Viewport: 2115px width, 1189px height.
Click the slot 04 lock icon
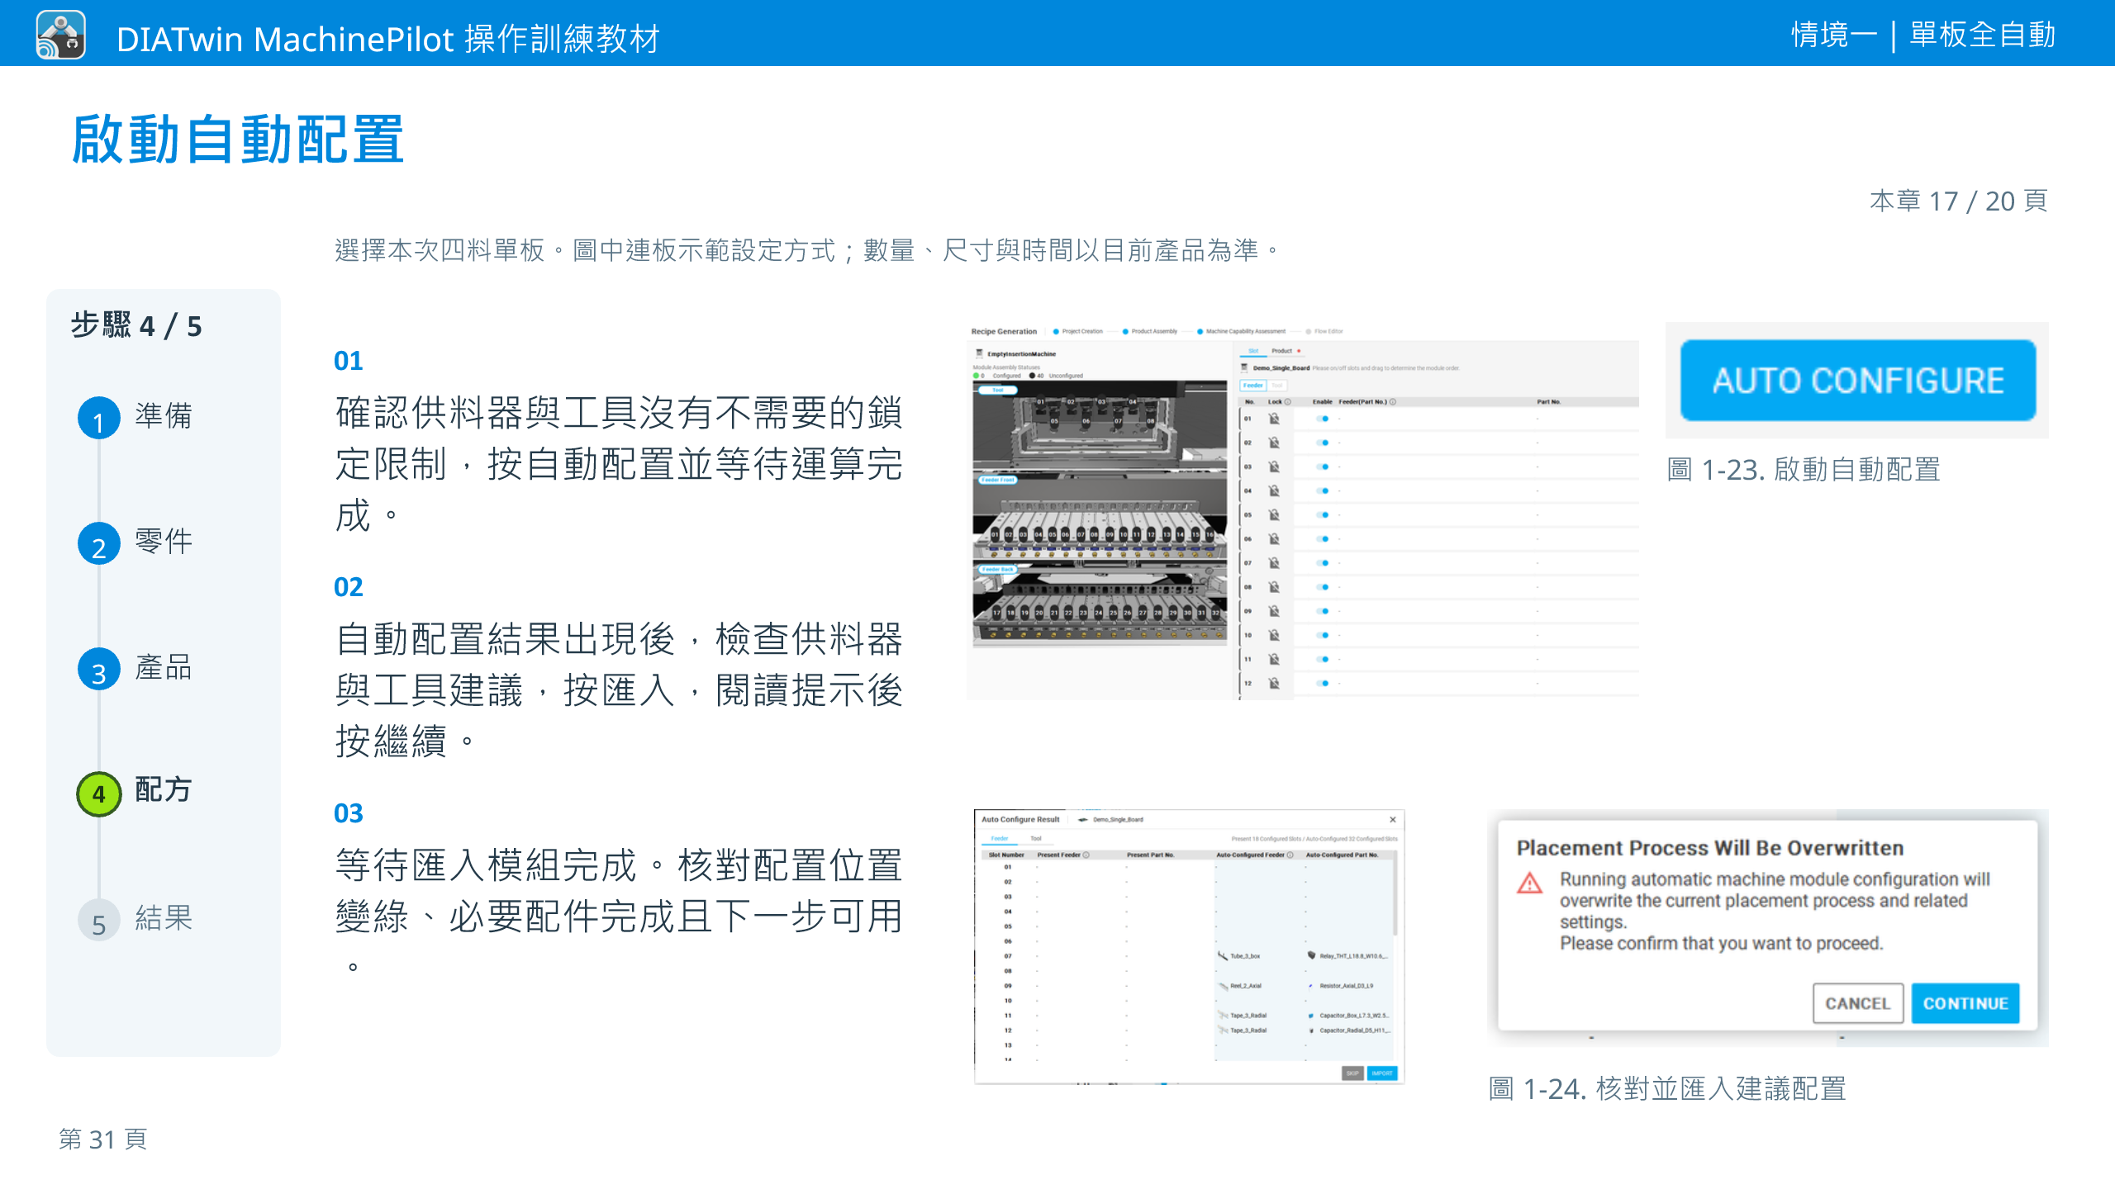(x=1274, y=490)
